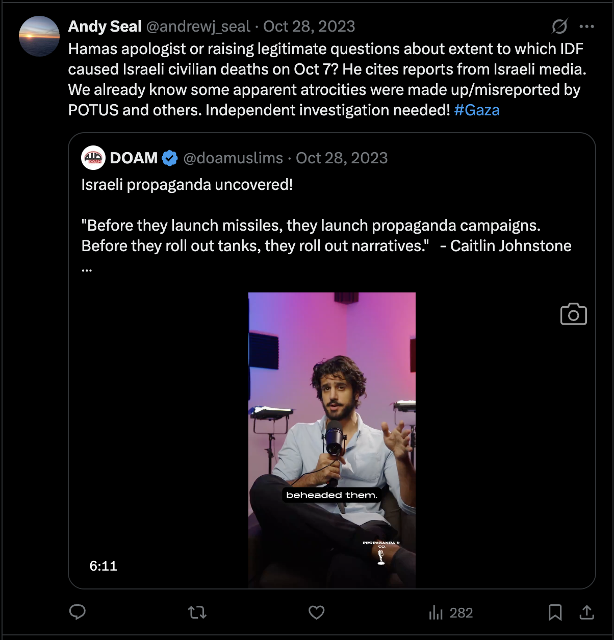Image resolution: width=614 pixels, height=640 pixels.
Task: Bookmark this tweet
Action: click(555, 612)
